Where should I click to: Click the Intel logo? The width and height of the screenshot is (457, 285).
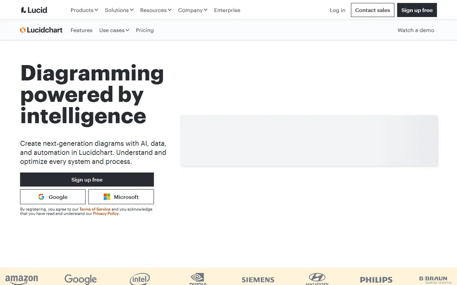pos(140,279)
